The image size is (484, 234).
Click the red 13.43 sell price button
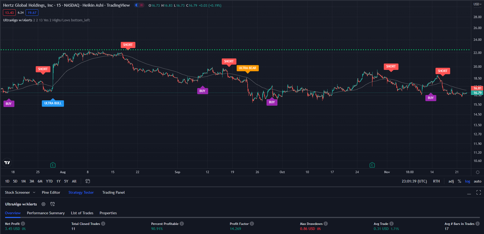coord(9,12)
